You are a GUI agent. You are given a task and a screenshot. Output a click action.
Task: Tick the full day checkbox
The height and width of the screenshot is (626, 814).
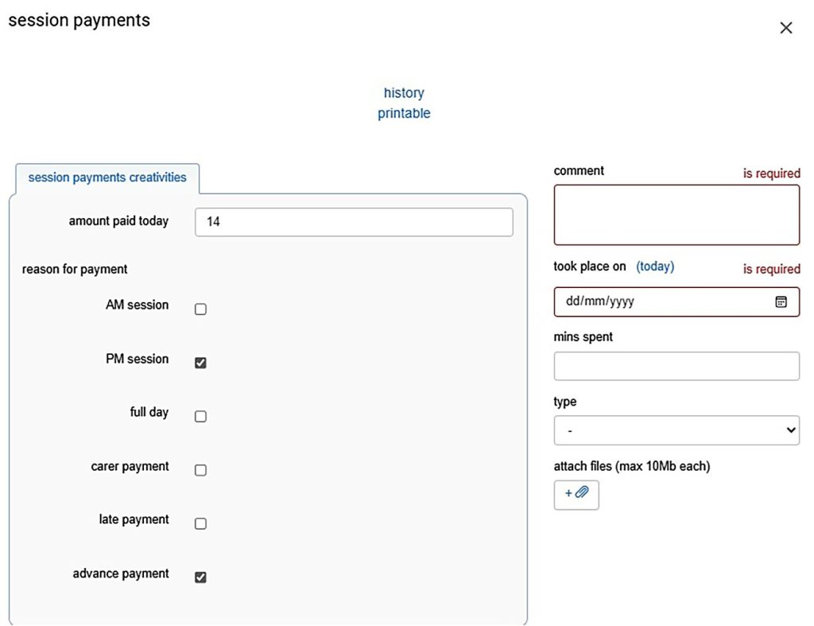pyautogui.click(x=200, y=416)
